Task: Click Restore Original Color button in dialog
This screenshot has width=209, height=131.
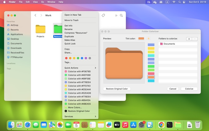Action: point(117,89)
